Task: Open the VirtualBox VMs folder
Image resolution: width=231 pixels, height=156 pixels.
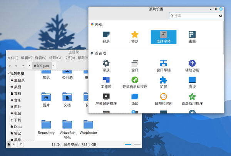Action: [x=67, y=129]
